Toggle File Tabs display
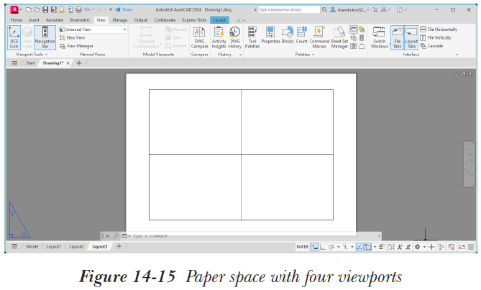This screenshot has height=290, width=481. 398,37
